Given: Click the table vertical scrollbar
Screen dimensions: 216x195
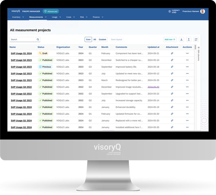Looking at the screenshot, I should (x=195, y=47).
